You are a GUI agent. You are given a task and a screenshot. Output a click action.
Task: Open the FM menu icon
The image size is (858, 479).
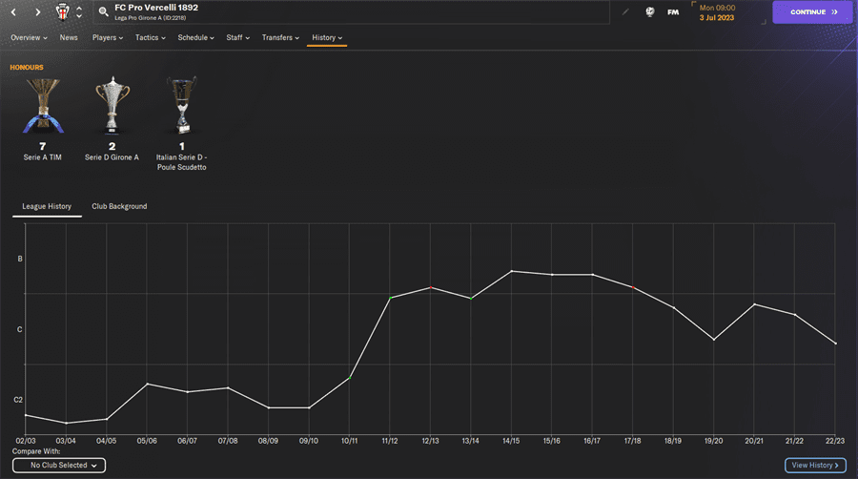point(673,12)
